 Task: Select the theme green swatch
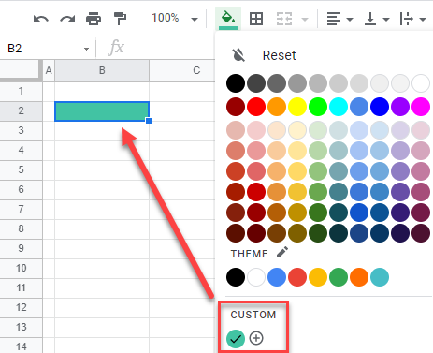tap(339, 277)
